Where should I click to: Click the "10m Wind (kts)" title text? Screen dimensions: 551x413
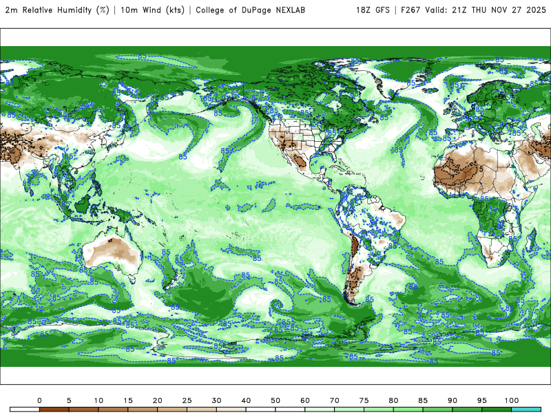152,10
